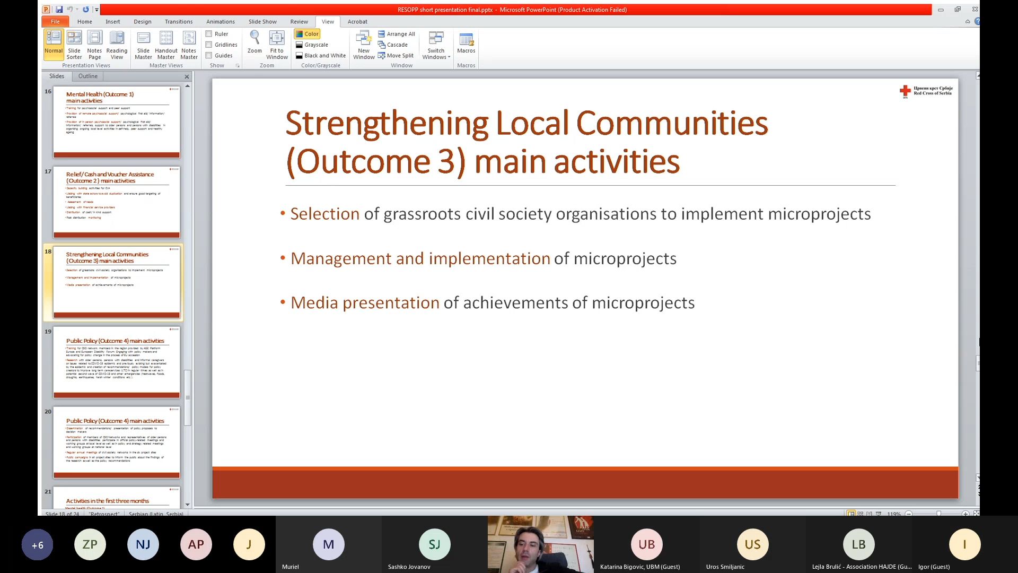Switch to the Outline pane tab

click(x=87, y=76)
